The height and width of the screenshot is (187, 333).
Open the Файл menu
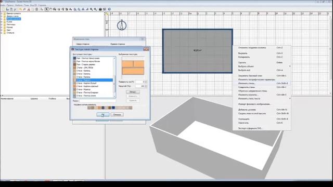3,5
